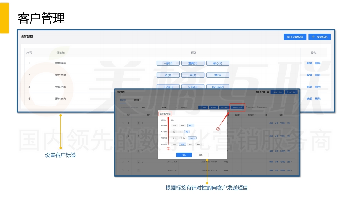Click the phone number search input field
352x198 pixels.
pyautogui.click(x=130, y=108)
